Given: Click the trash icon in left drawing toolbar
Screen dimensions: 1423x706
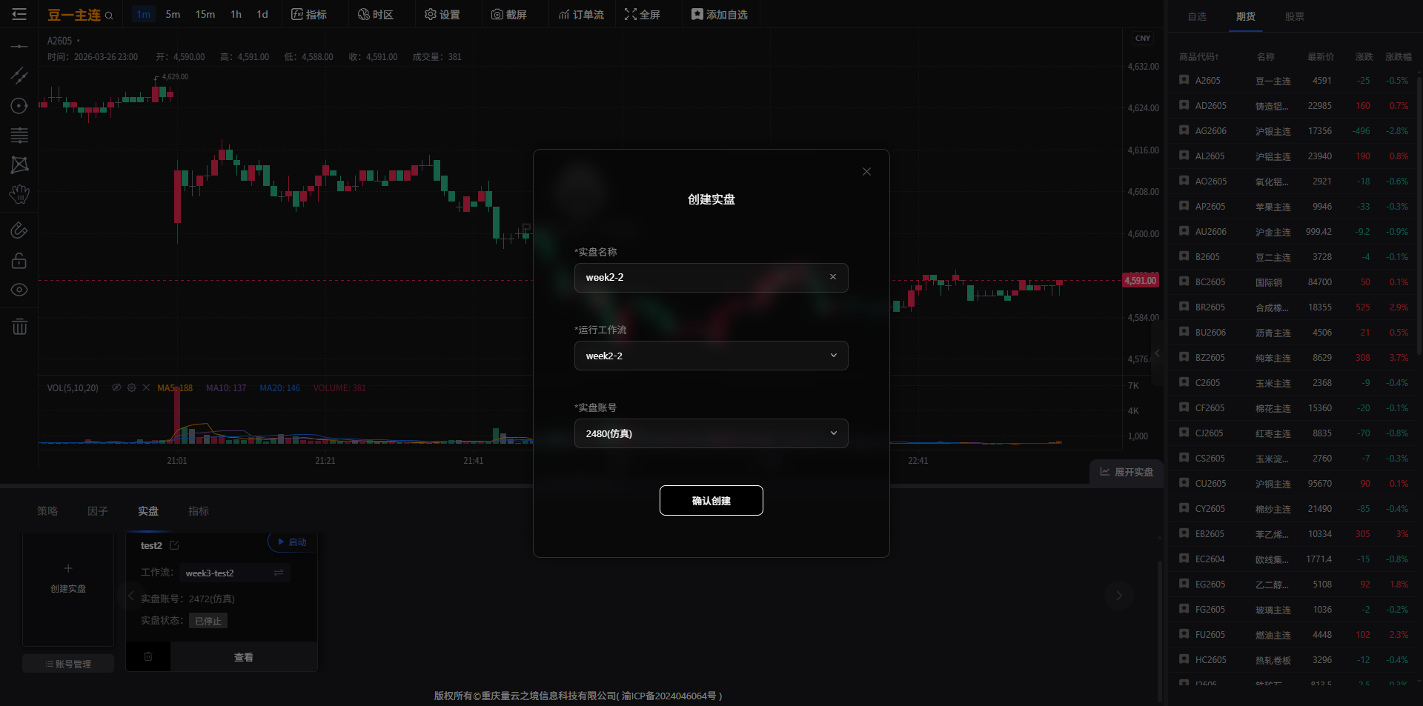Looking at the screenshot, I should (x=19, y=327).
